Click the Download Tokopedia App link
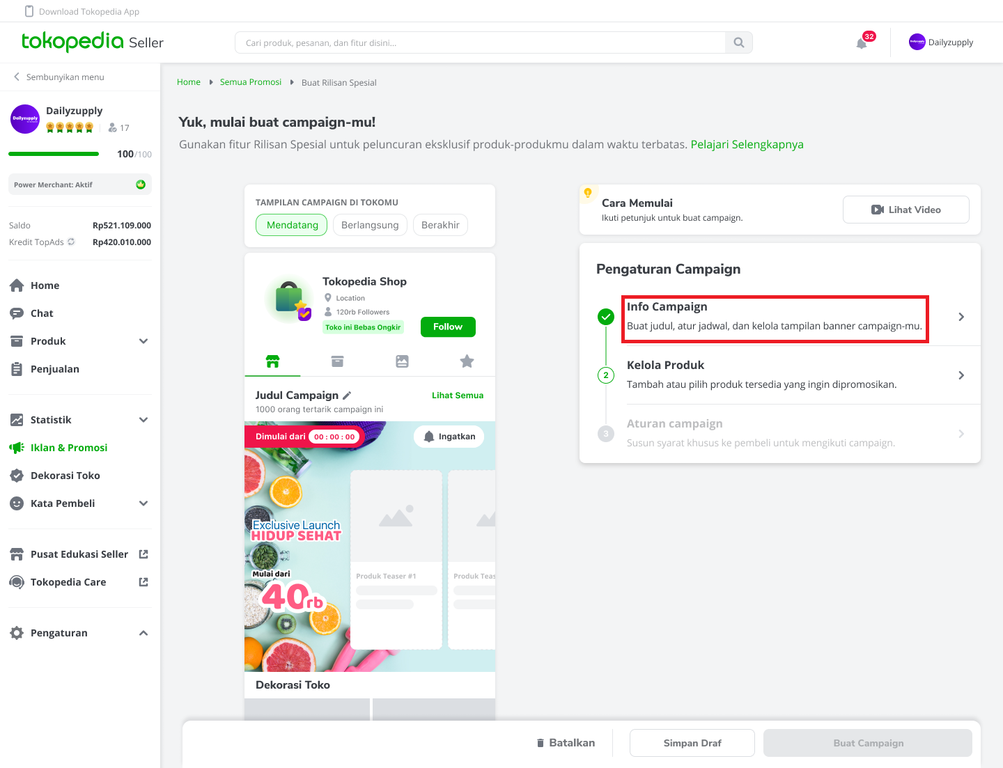Viewport: 1003px width, 768px height. 89,11
